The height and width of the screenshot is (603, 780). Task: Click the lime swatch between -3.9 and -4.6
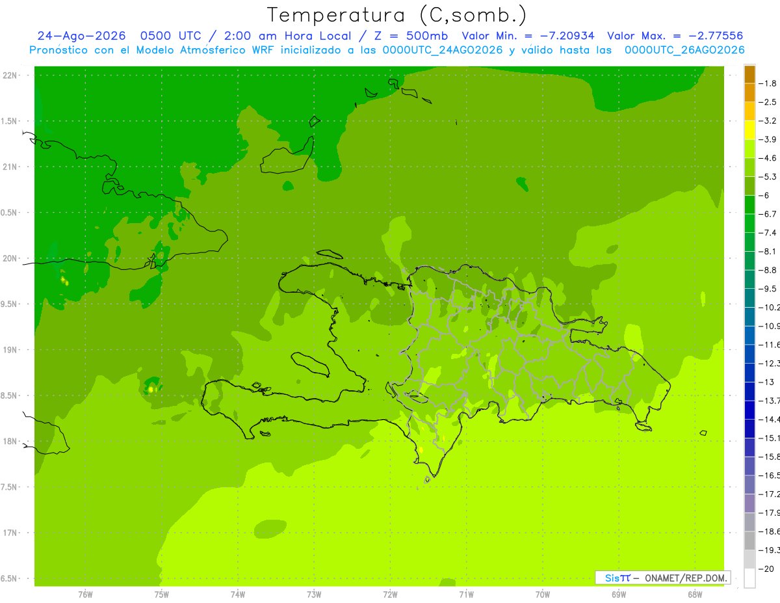(x=749, y=149)
